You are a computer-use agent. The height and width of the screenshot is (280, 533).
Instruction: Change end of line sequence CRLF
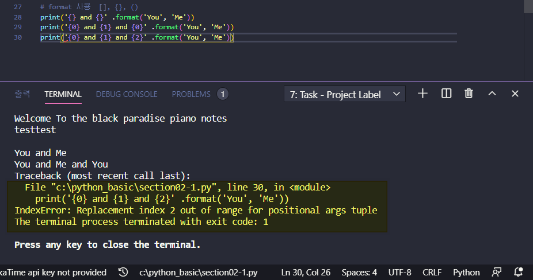pos(432,273)
